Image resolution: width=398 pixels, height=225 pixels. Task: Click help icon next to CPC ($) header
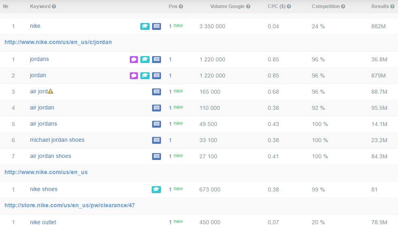point(289,6)
